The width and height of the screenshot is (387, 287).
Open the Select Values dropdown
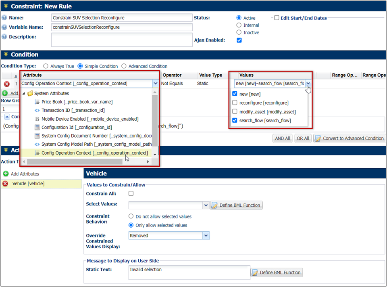click(206, 205)
